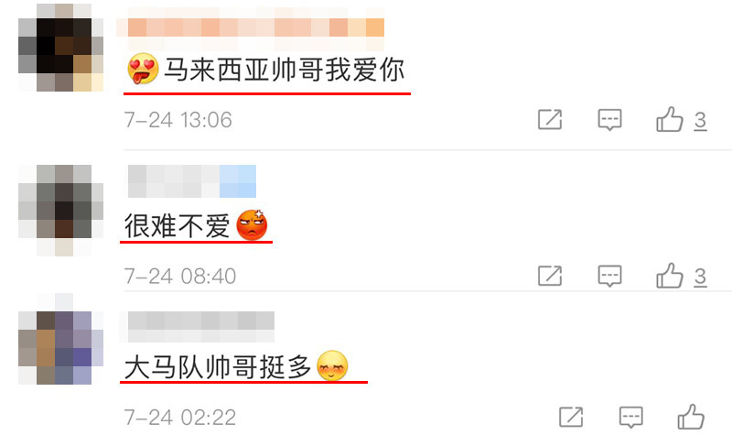The width and height of the screenshot is (732, 435).
Task: Share the 马来西亚帅哥我爱你 comment
Action: (x=550, y=120)
